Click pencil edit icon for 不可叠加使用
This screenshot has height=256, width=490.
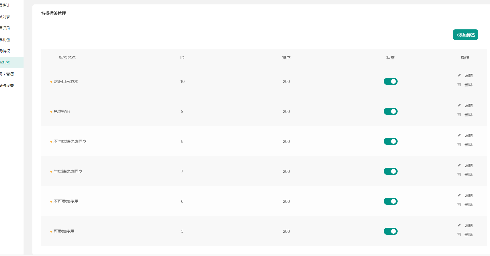pyautogui.click(x=459, y=195)
